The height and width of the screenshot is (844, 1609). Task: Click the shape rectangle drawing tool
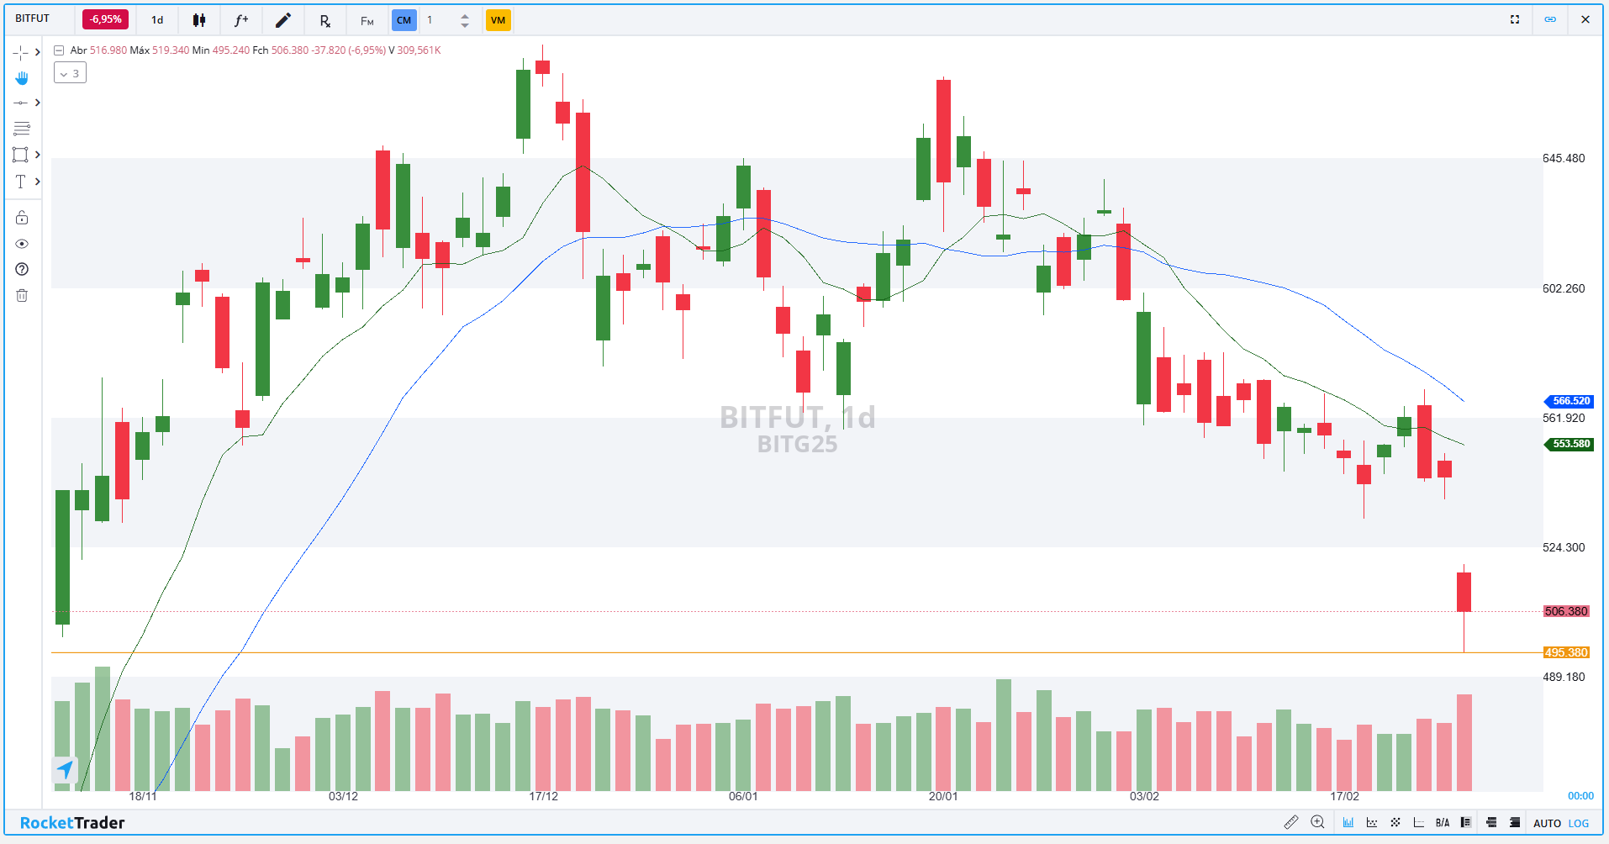(x=20, y=155)
